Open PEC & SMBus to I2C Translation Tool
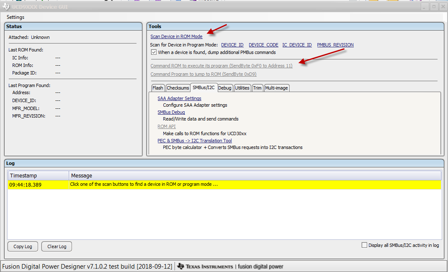This screenshot has width=448, height=272. click(x=195, y=141)
